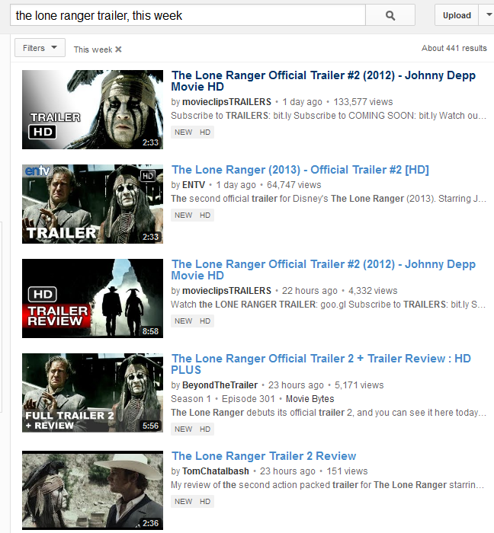Open the arrow menu beside Upload
This screenshot has width=494, height=533.
coord(488,15)
